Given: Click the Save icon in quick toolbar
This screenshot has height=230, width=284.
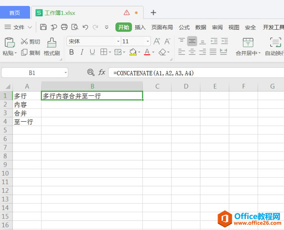Looking at the screenshot, I should (43, 27).
